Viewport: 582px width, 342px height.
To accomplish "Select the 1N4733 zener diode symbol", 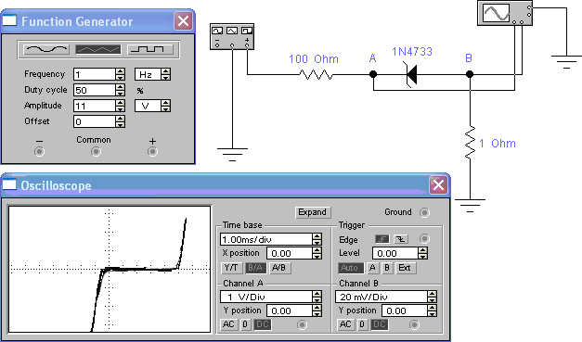I will (411, 74).
